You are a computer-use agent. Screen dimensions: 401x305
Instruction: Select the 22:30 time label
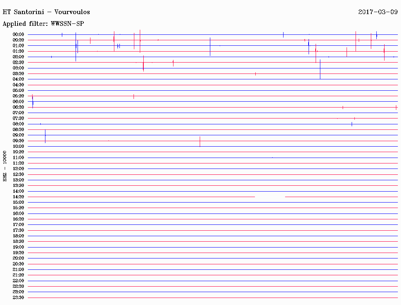pos(18,286)
